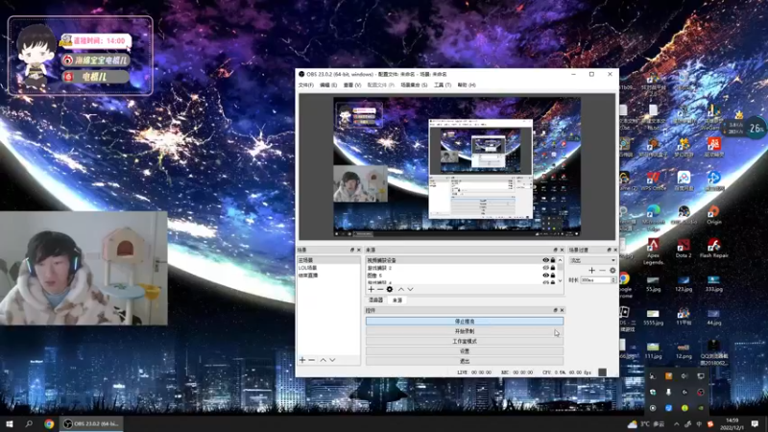Toggle visibility of 图像 5 source

[x=545, y=276]
